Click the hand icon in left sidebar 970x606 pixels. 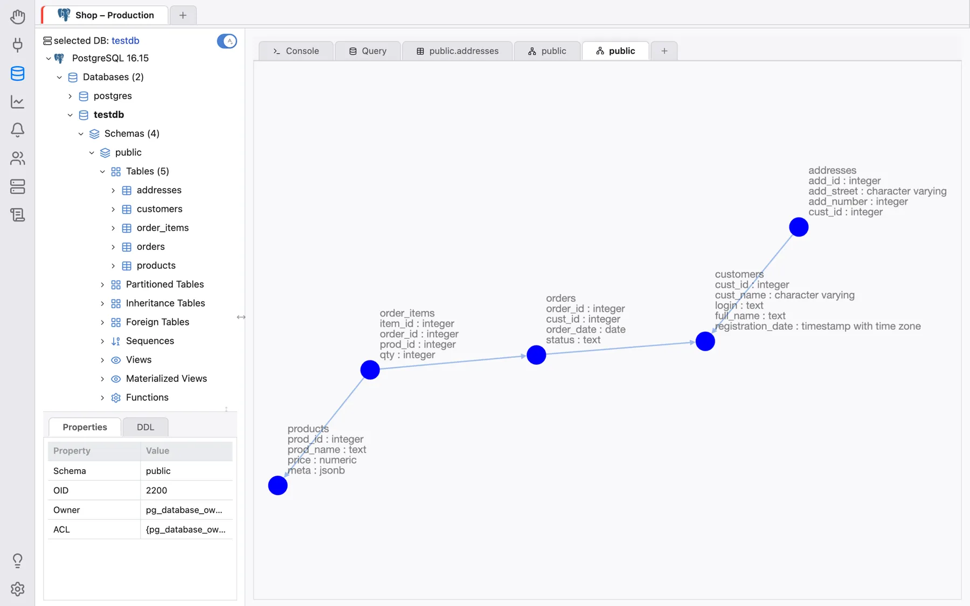tap(17, 17)
